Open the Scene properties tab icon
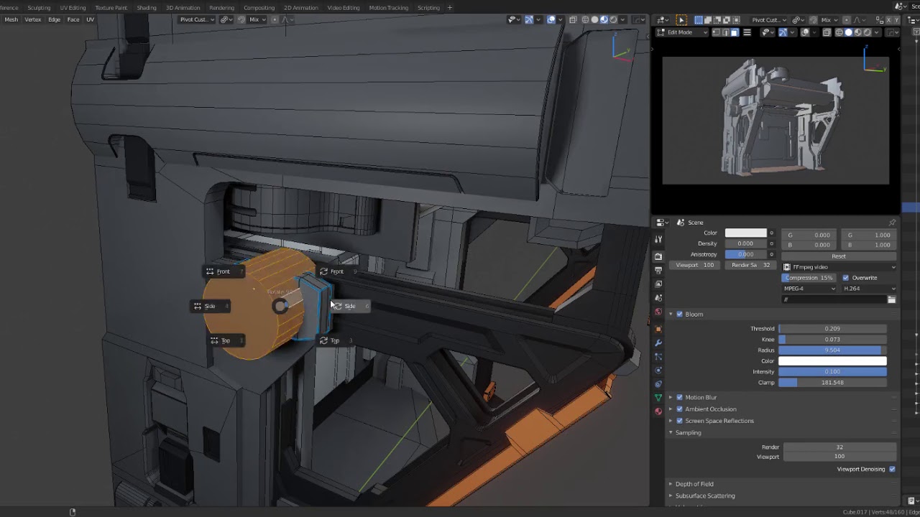 pyautogui.click(x=658, y=298)
